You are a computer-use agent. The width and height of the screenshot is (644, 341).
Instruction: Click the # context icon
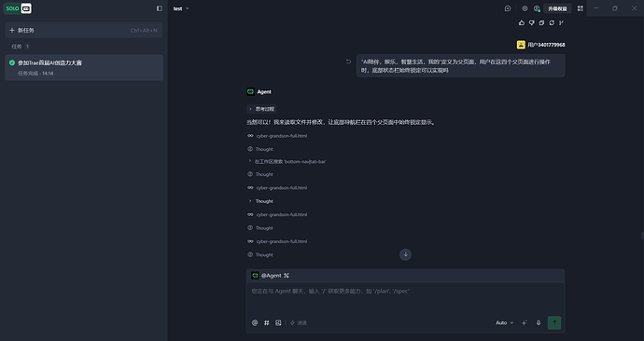tap(267, 323)
